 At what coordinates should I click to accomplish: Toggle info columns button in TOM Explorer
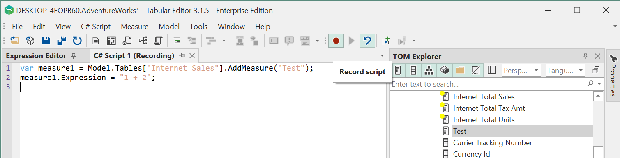pyautogui.click(x=492, y=70)
